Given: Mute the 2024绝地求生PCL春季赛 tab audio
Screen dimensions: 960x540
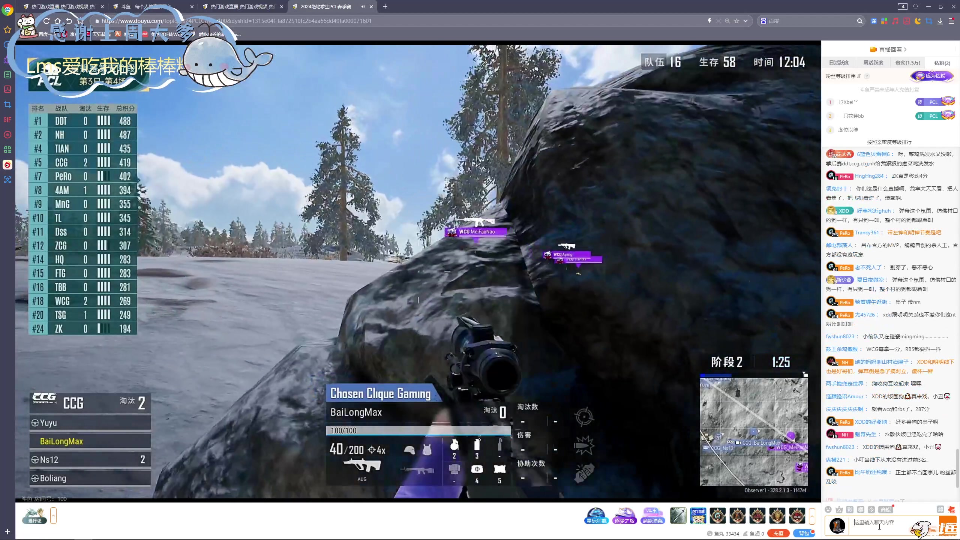Looking at the screenshot, I should (363, 6).
